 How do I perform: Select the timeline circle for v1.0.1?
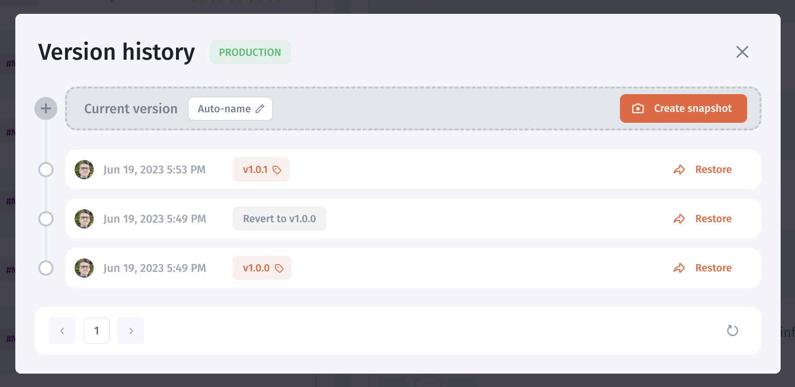click(x=46, y=170)
